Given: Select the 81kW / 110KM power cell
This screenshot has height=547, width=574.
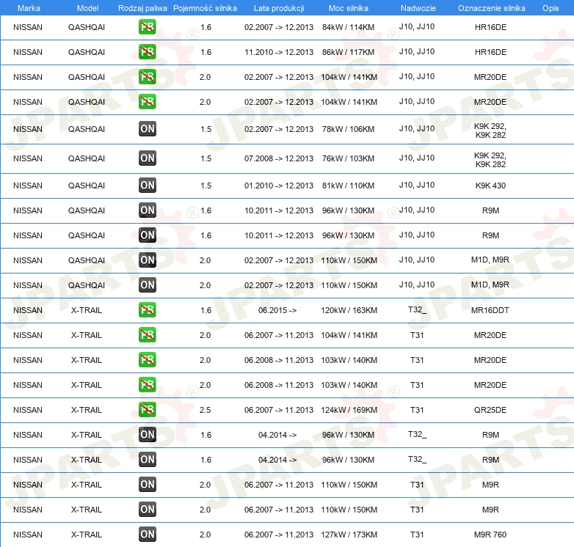Looking at the screenshot, I should point(348,186).
